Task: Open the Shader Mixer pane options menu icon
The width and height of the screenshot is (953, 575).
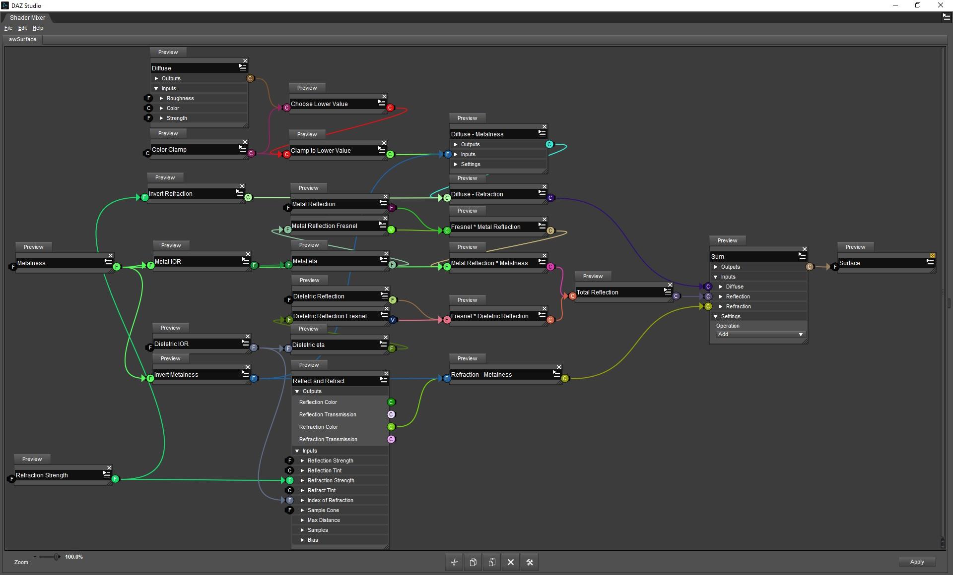Action: click(x=946, y=17)
